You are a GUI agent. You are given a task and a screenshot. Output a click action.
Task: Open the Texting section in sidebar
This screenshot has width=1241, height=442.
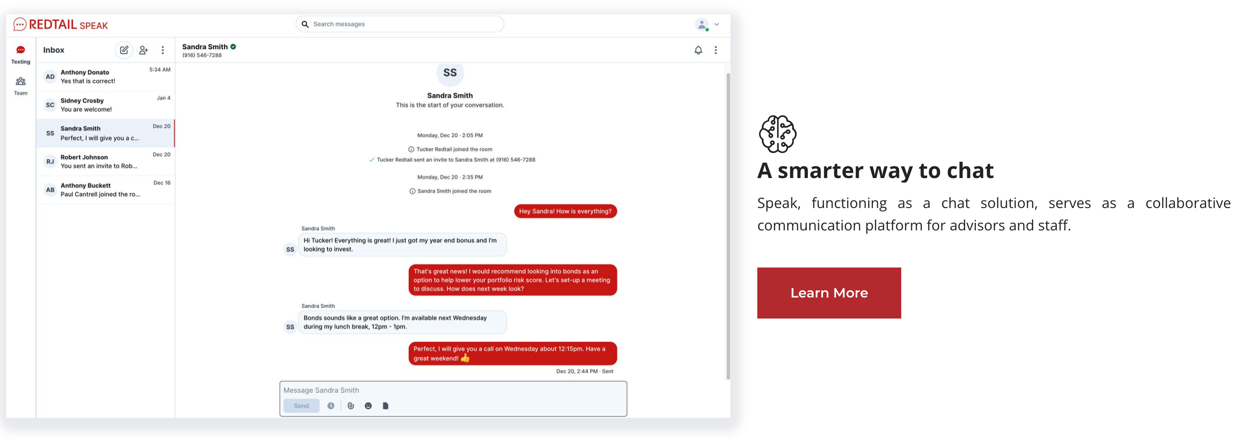[x=20, y=55]
